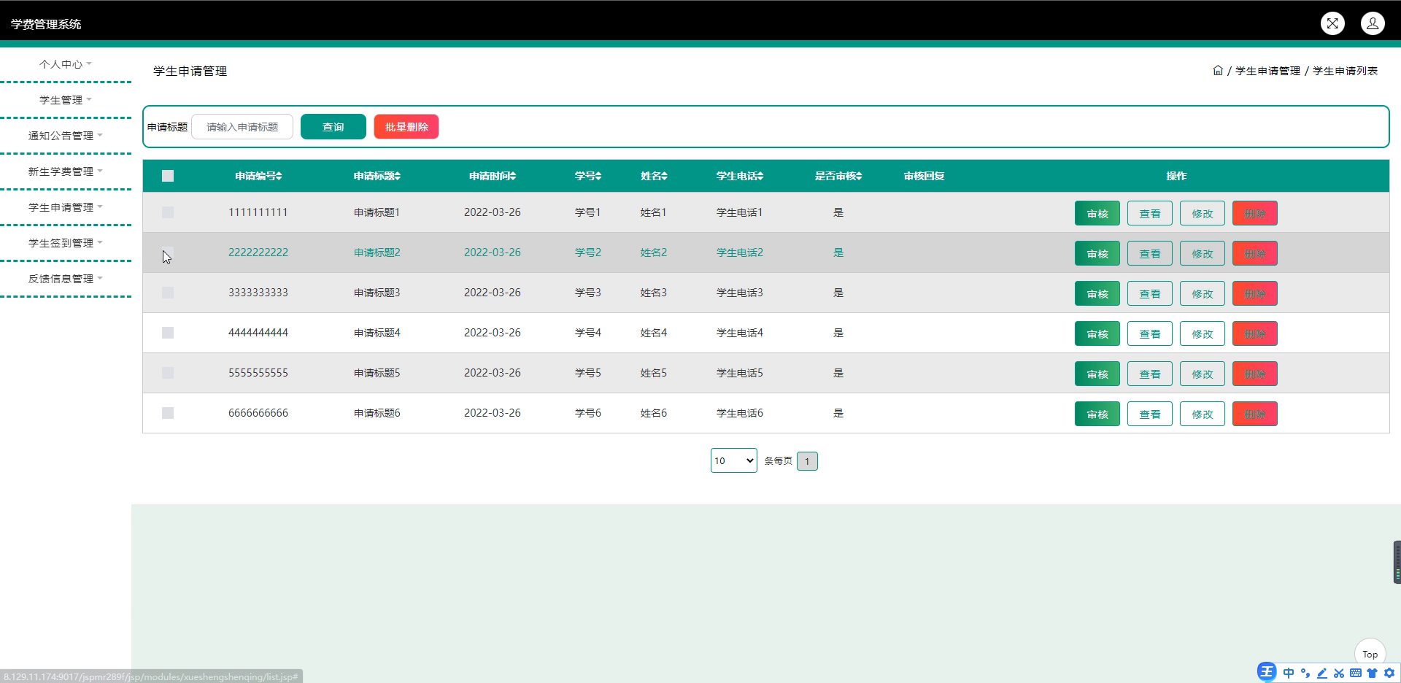Sort by 申请编号 column arrows
This screenshot has height=683, width=1401.
[279, 176]
